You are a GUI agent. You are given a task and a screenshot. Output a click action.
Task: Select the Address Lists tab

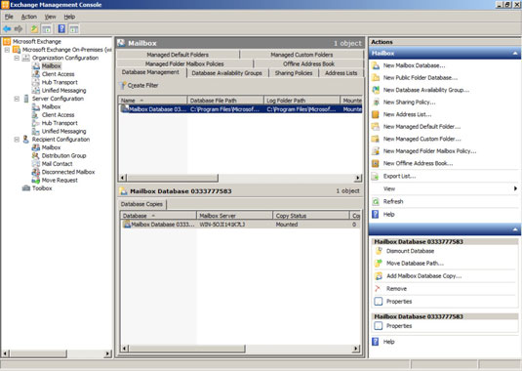(x=341, y=73)
